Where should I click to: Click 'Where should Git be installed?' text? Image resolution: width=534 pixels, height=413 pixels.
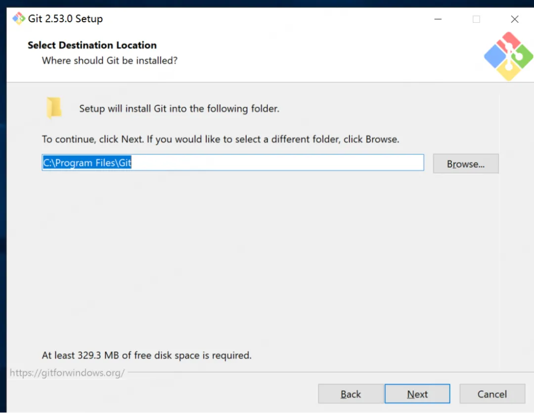[x=110, y=61]
